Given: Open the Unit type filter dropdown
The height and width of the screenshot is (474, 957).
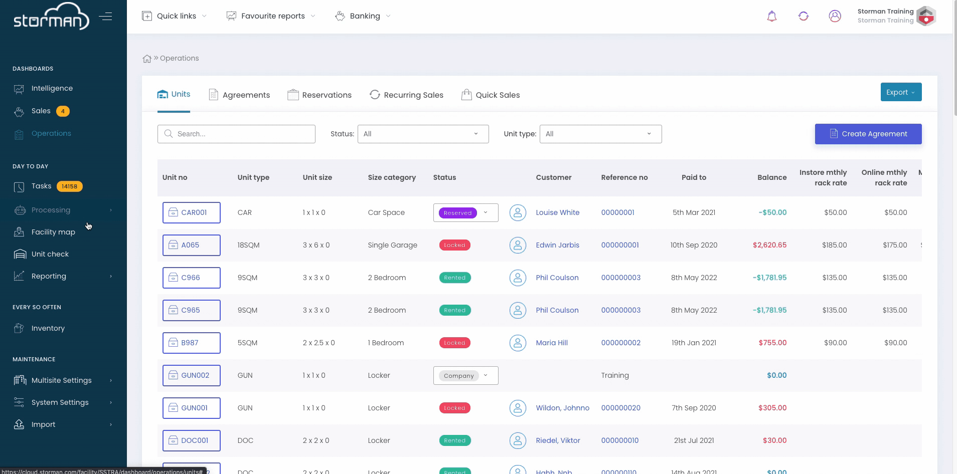Looking at the screenshot, I should point(600,134).
